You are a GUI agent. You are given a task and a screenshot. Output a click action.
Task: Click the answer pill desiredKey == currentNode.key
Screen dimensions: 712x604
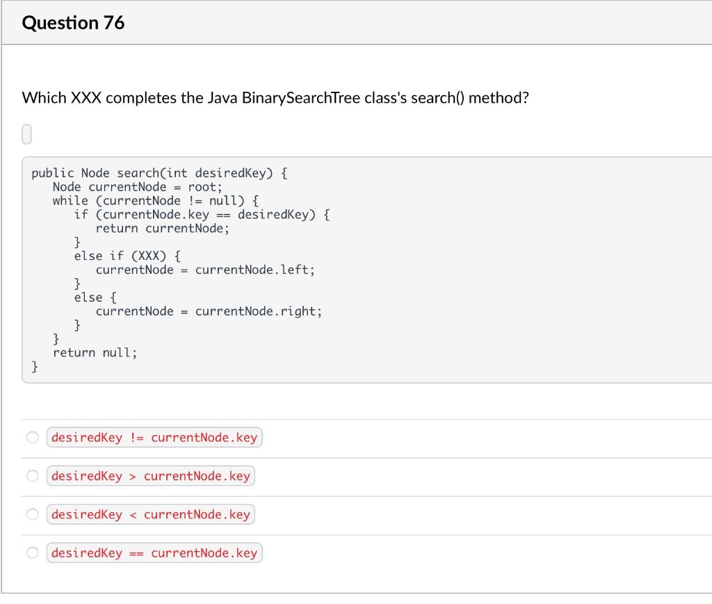(154, 553)
